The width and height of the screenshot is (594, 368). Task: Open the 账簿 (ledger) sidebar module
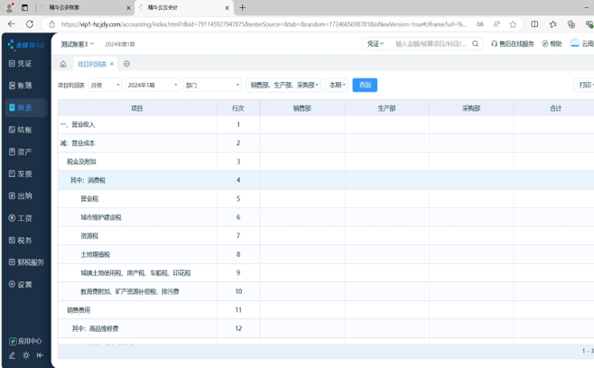click(x=22, y=86)
